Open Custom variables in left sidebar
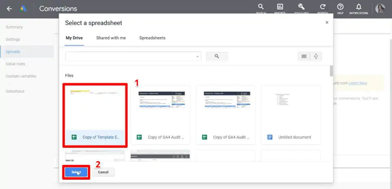 [x=21, y=76]
